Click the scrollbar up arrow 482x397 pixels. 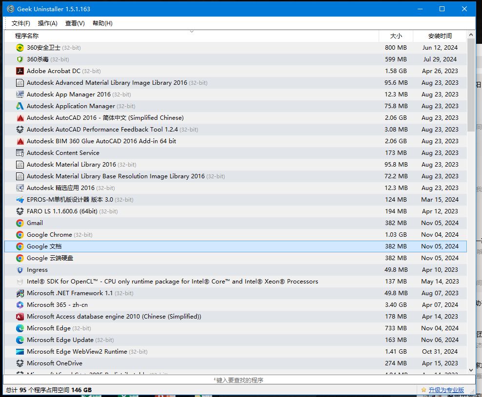(471, 35)
